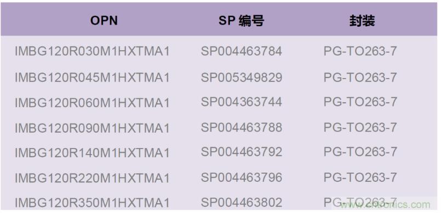This screenshot has height=213, width=441.
Task: Select part number IMBG120R060M1HXTMA1
Action: click(92, 102)
